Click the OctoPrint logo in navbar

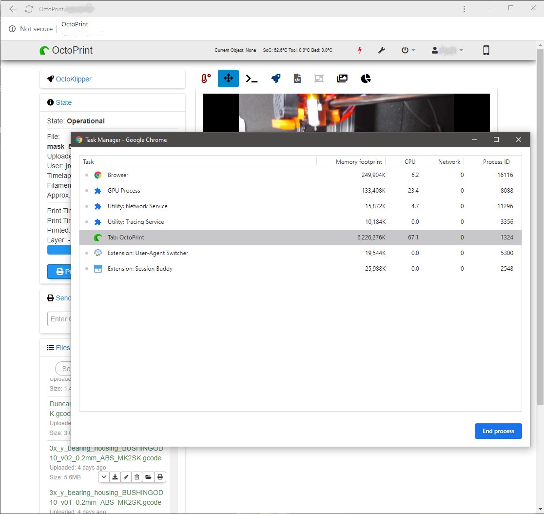(x=66, y=50)
